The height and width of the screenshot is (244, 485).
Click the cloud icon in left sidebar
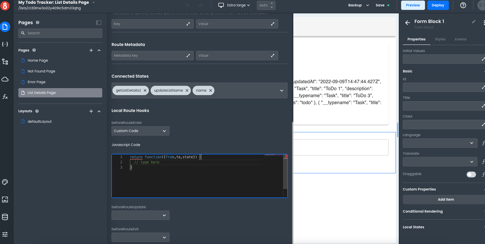pos(5,79)
